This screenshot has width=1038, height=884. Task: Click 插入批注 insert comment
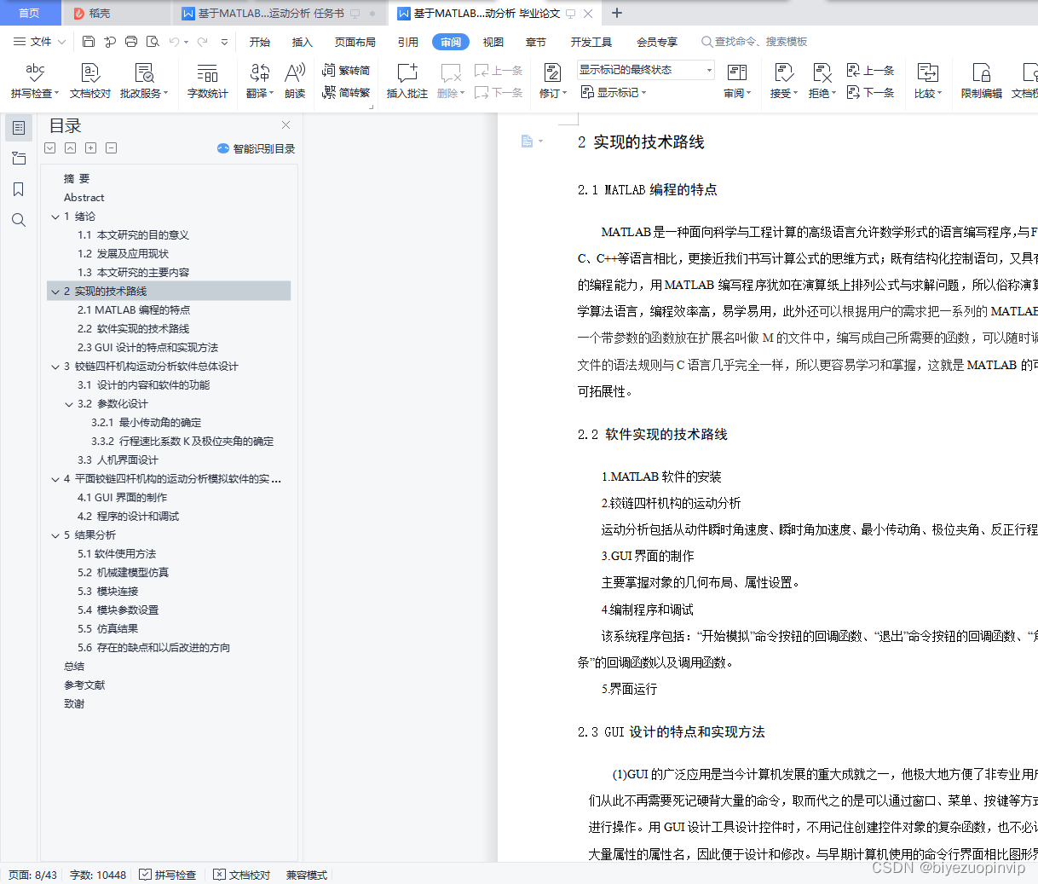(x=407, y=81)
